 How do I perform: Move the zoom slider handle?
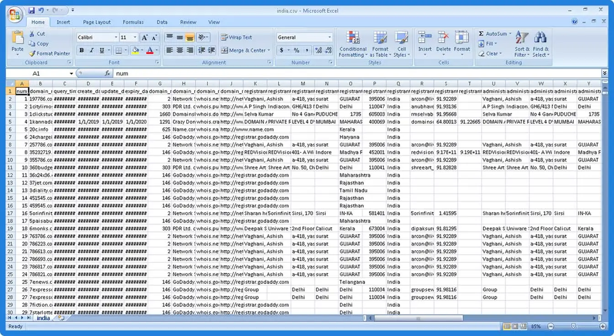[x=573, y=326]
